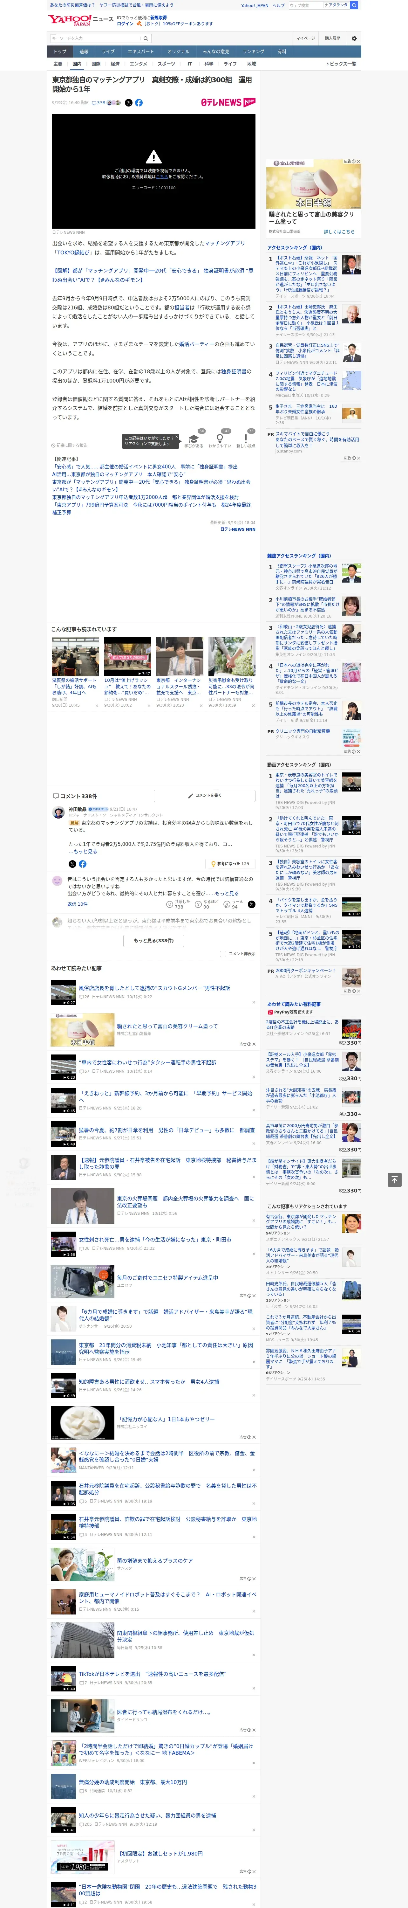Switch to the 経済 category
Image resolution: width=408 pixels, height=1908 pixels.
pyautogui.click(x=115, y=64)
